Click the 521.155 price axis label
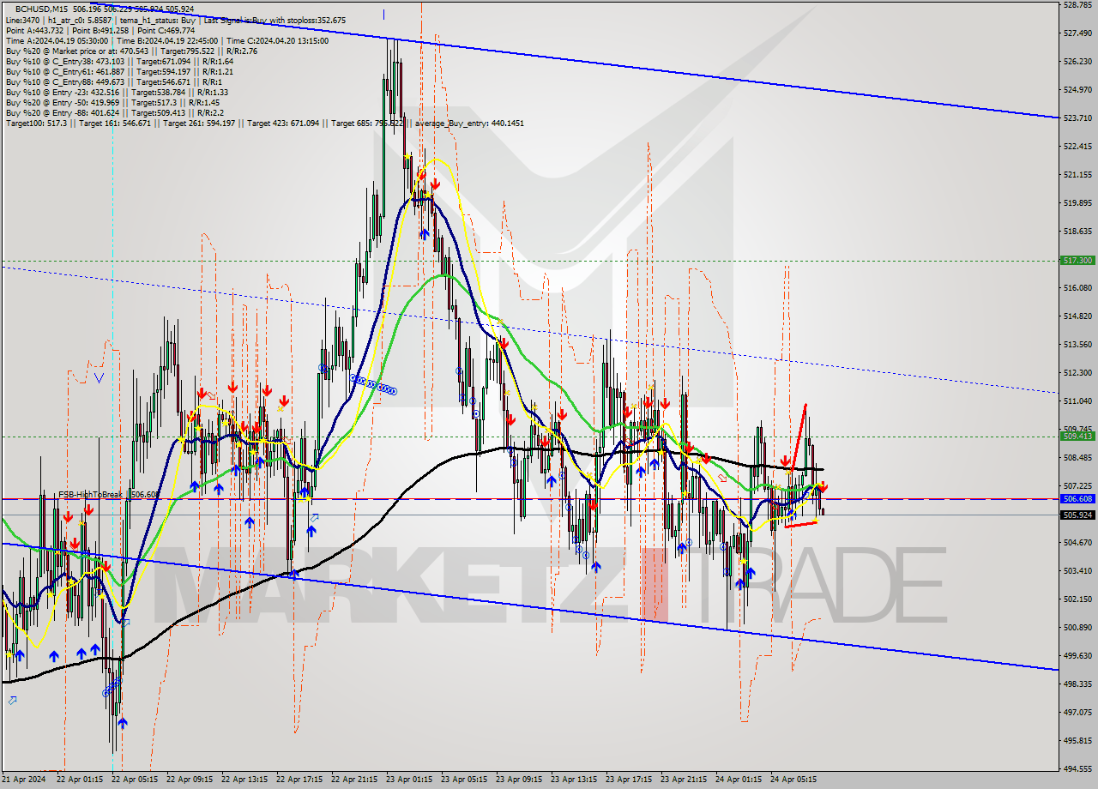This screenshot has height=789, width=1098. [x=1077, y=175]
